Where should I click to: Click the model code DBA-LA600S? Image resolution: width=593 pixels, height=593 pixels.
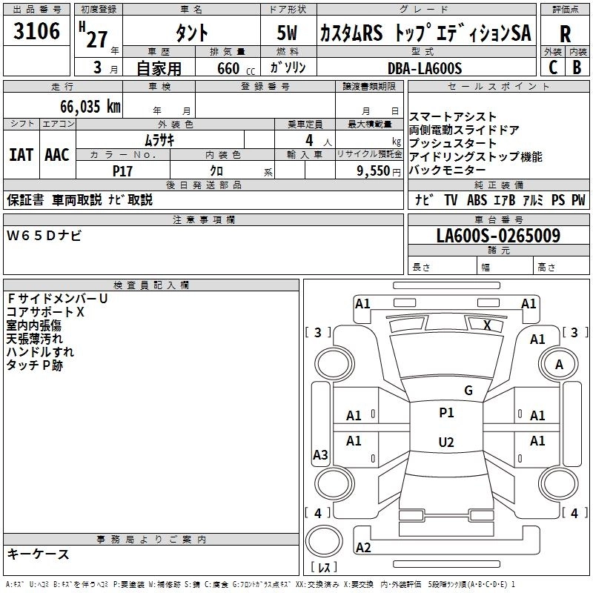tap(424, 68)
